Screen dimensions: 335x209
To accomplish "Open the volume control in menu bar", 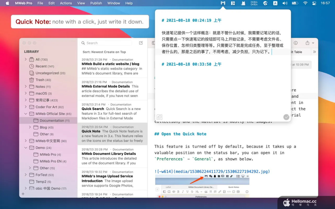I will click(x=285, y=3).
